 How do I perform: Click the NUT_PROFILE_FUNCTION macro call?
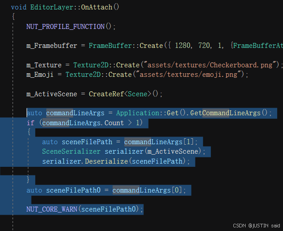65,27
